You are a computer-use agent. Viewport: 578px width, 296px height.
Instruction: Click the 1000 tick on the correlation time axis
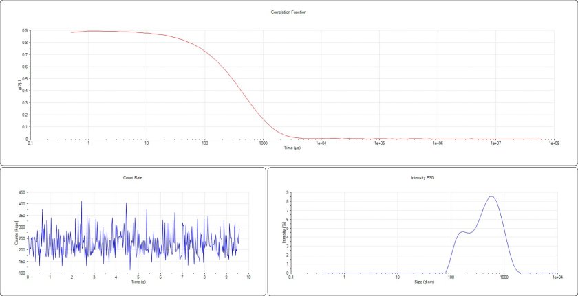pyautogui.click(x=263, y=144)
